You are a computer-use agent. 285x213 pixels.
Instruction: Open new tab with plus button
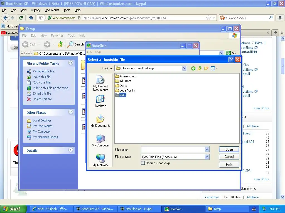(275, 33)
